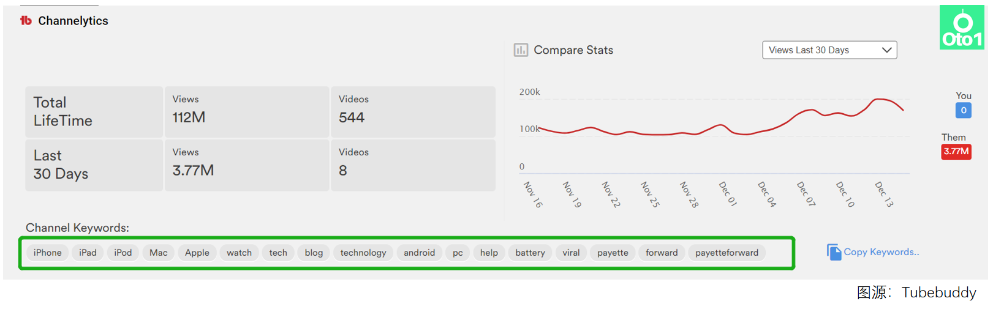
Task: Select the iPad keyword tag
Action: pyautogui.click(x=88, y=253)
